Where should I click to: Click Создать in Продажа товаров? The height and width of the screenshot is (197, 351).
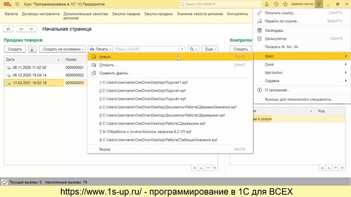[x=15, y=49]
